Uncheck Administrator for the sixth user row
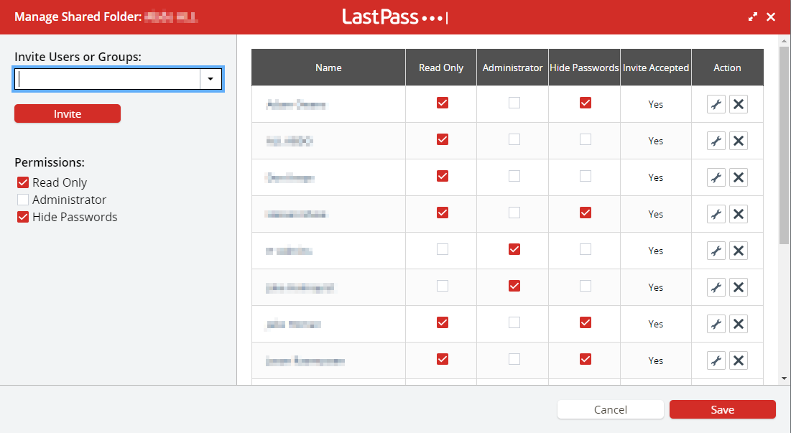Screen dimensions: 791x433 [x=514, y=286]
